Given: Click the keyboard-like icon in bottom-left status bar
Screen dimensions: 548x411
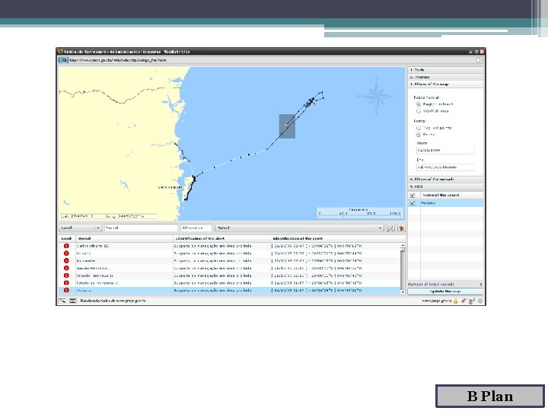Looking at the screenshot, I should coord(73,301).
